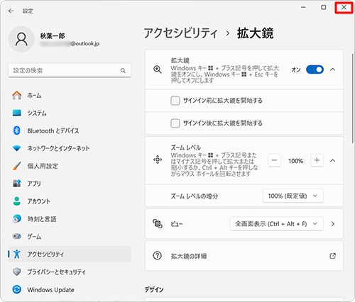Minimize the settings window
The image size is (355, 302).
click(303, 7)
